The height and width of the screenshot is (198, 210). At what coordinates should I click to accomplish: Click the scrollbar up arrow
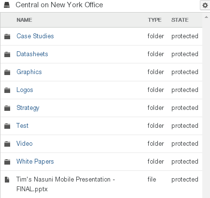click(206, 17)
